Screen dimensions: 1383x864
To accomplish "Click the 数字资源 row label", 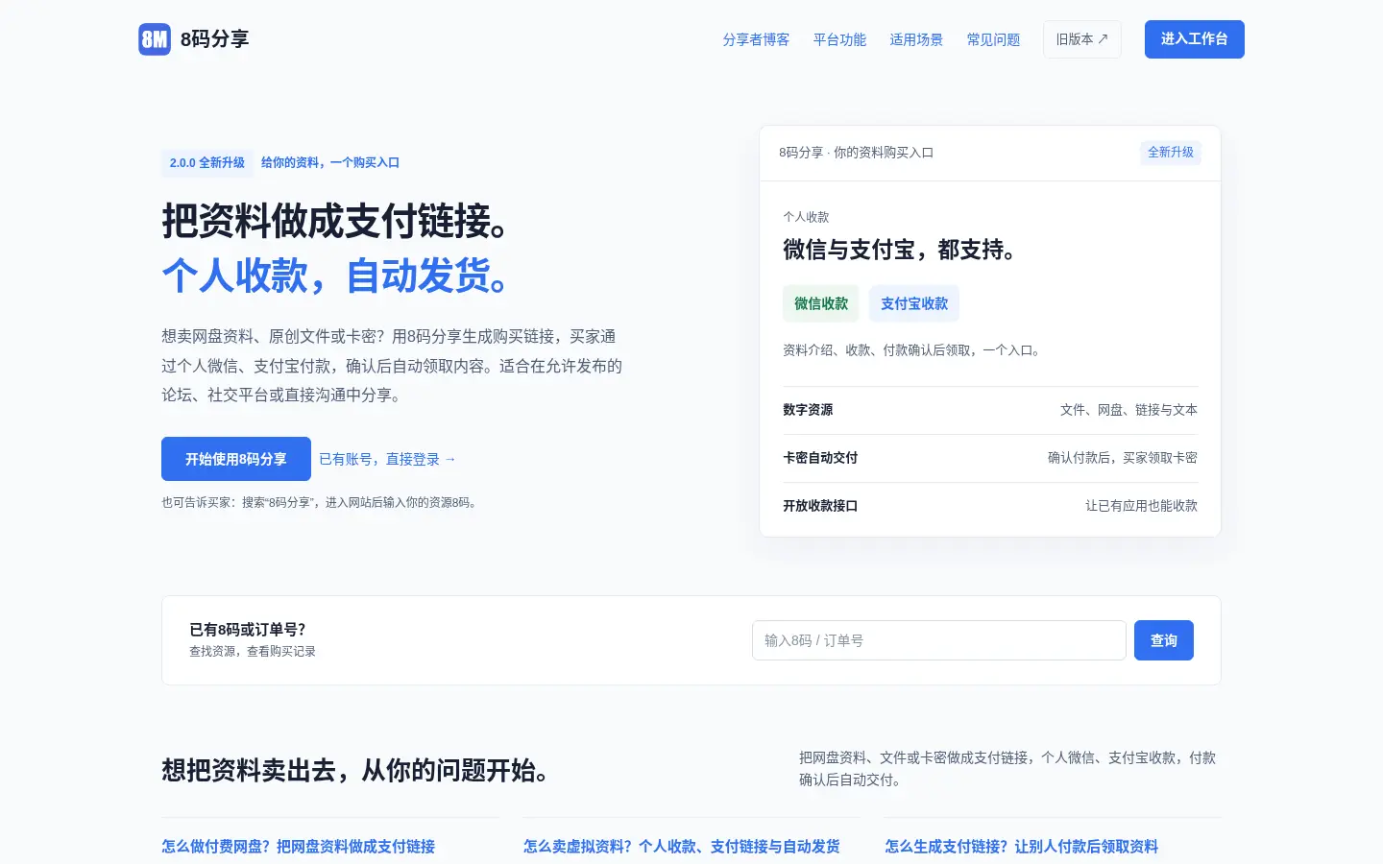I will 808,410.
